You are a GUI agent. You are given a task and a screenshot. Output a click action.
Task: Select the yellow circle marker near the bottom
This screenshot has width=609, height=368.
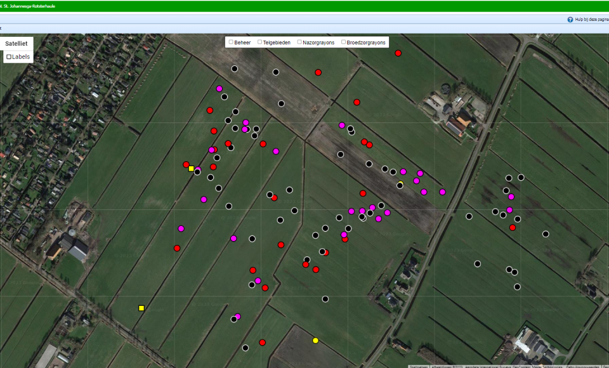(315, 341)
